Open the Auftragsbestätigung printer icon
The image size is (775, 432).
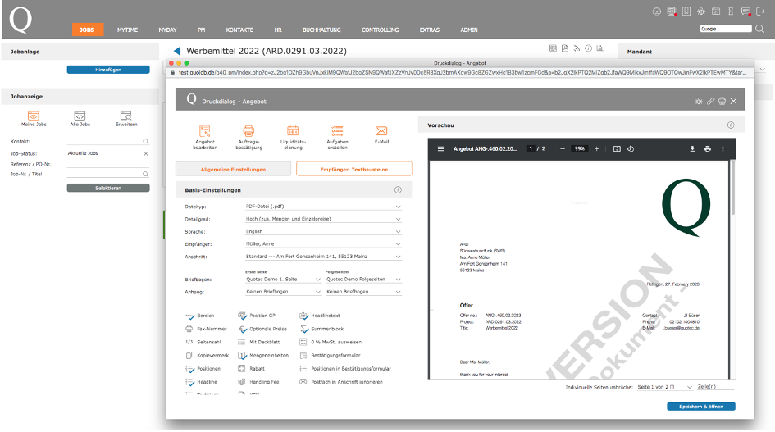click(x=248, y=131)
